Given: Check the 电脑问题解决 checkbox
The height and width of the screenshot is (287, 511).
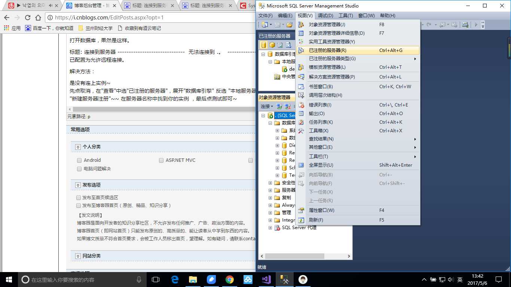Looking at the screenshot, I should [x=79, y=169].
